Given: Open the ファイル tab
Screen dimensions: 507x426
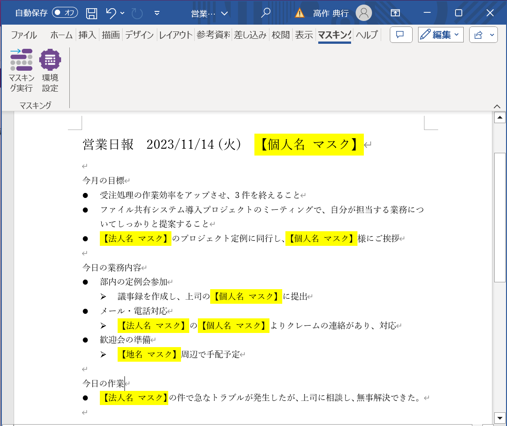Looking at the screenshot, I should pyautogui.click(x=24, y=35).
